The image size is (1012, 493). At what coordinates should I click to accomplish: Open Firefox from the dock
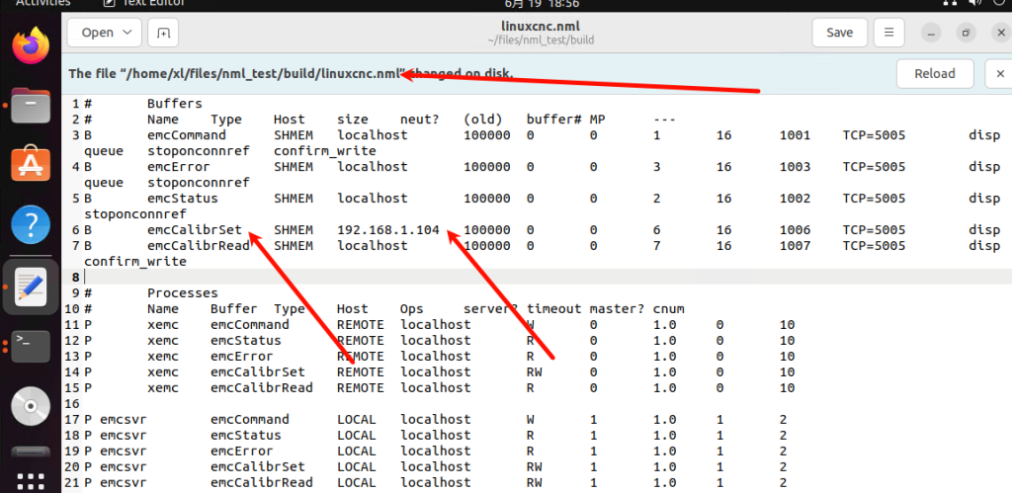click(x=31, y=45)
